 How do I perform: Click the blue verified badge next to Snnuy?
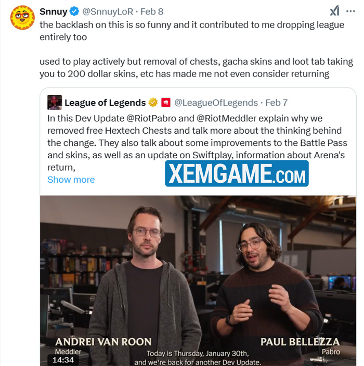click(x=74, y=11)
